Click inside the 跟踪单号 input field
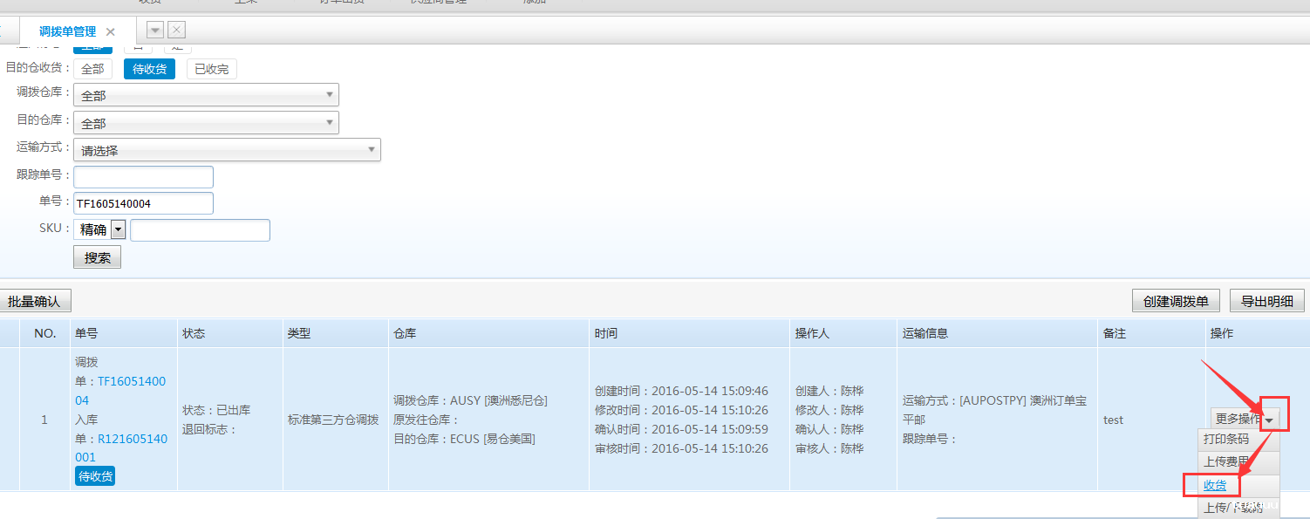The image size is (1310, 519). (142, 176)
